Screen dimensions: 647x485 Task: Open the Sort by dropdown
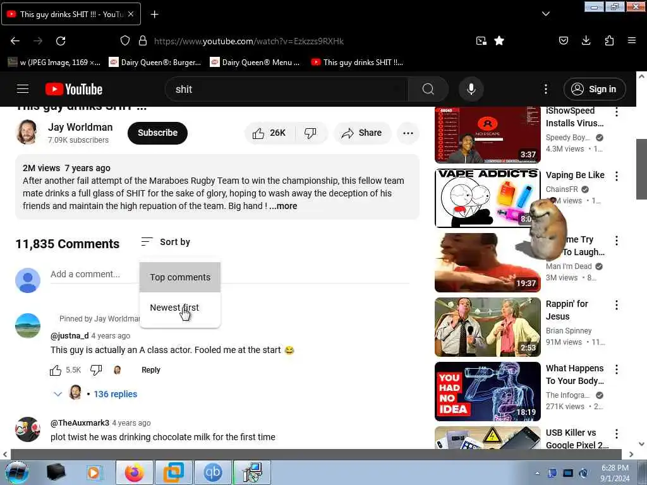coord(166,242)
